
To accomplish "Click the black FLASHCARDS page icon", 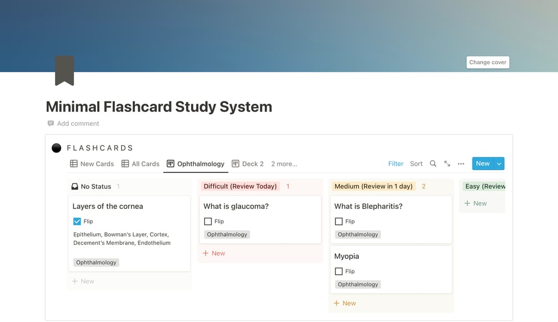I will 56,147.
